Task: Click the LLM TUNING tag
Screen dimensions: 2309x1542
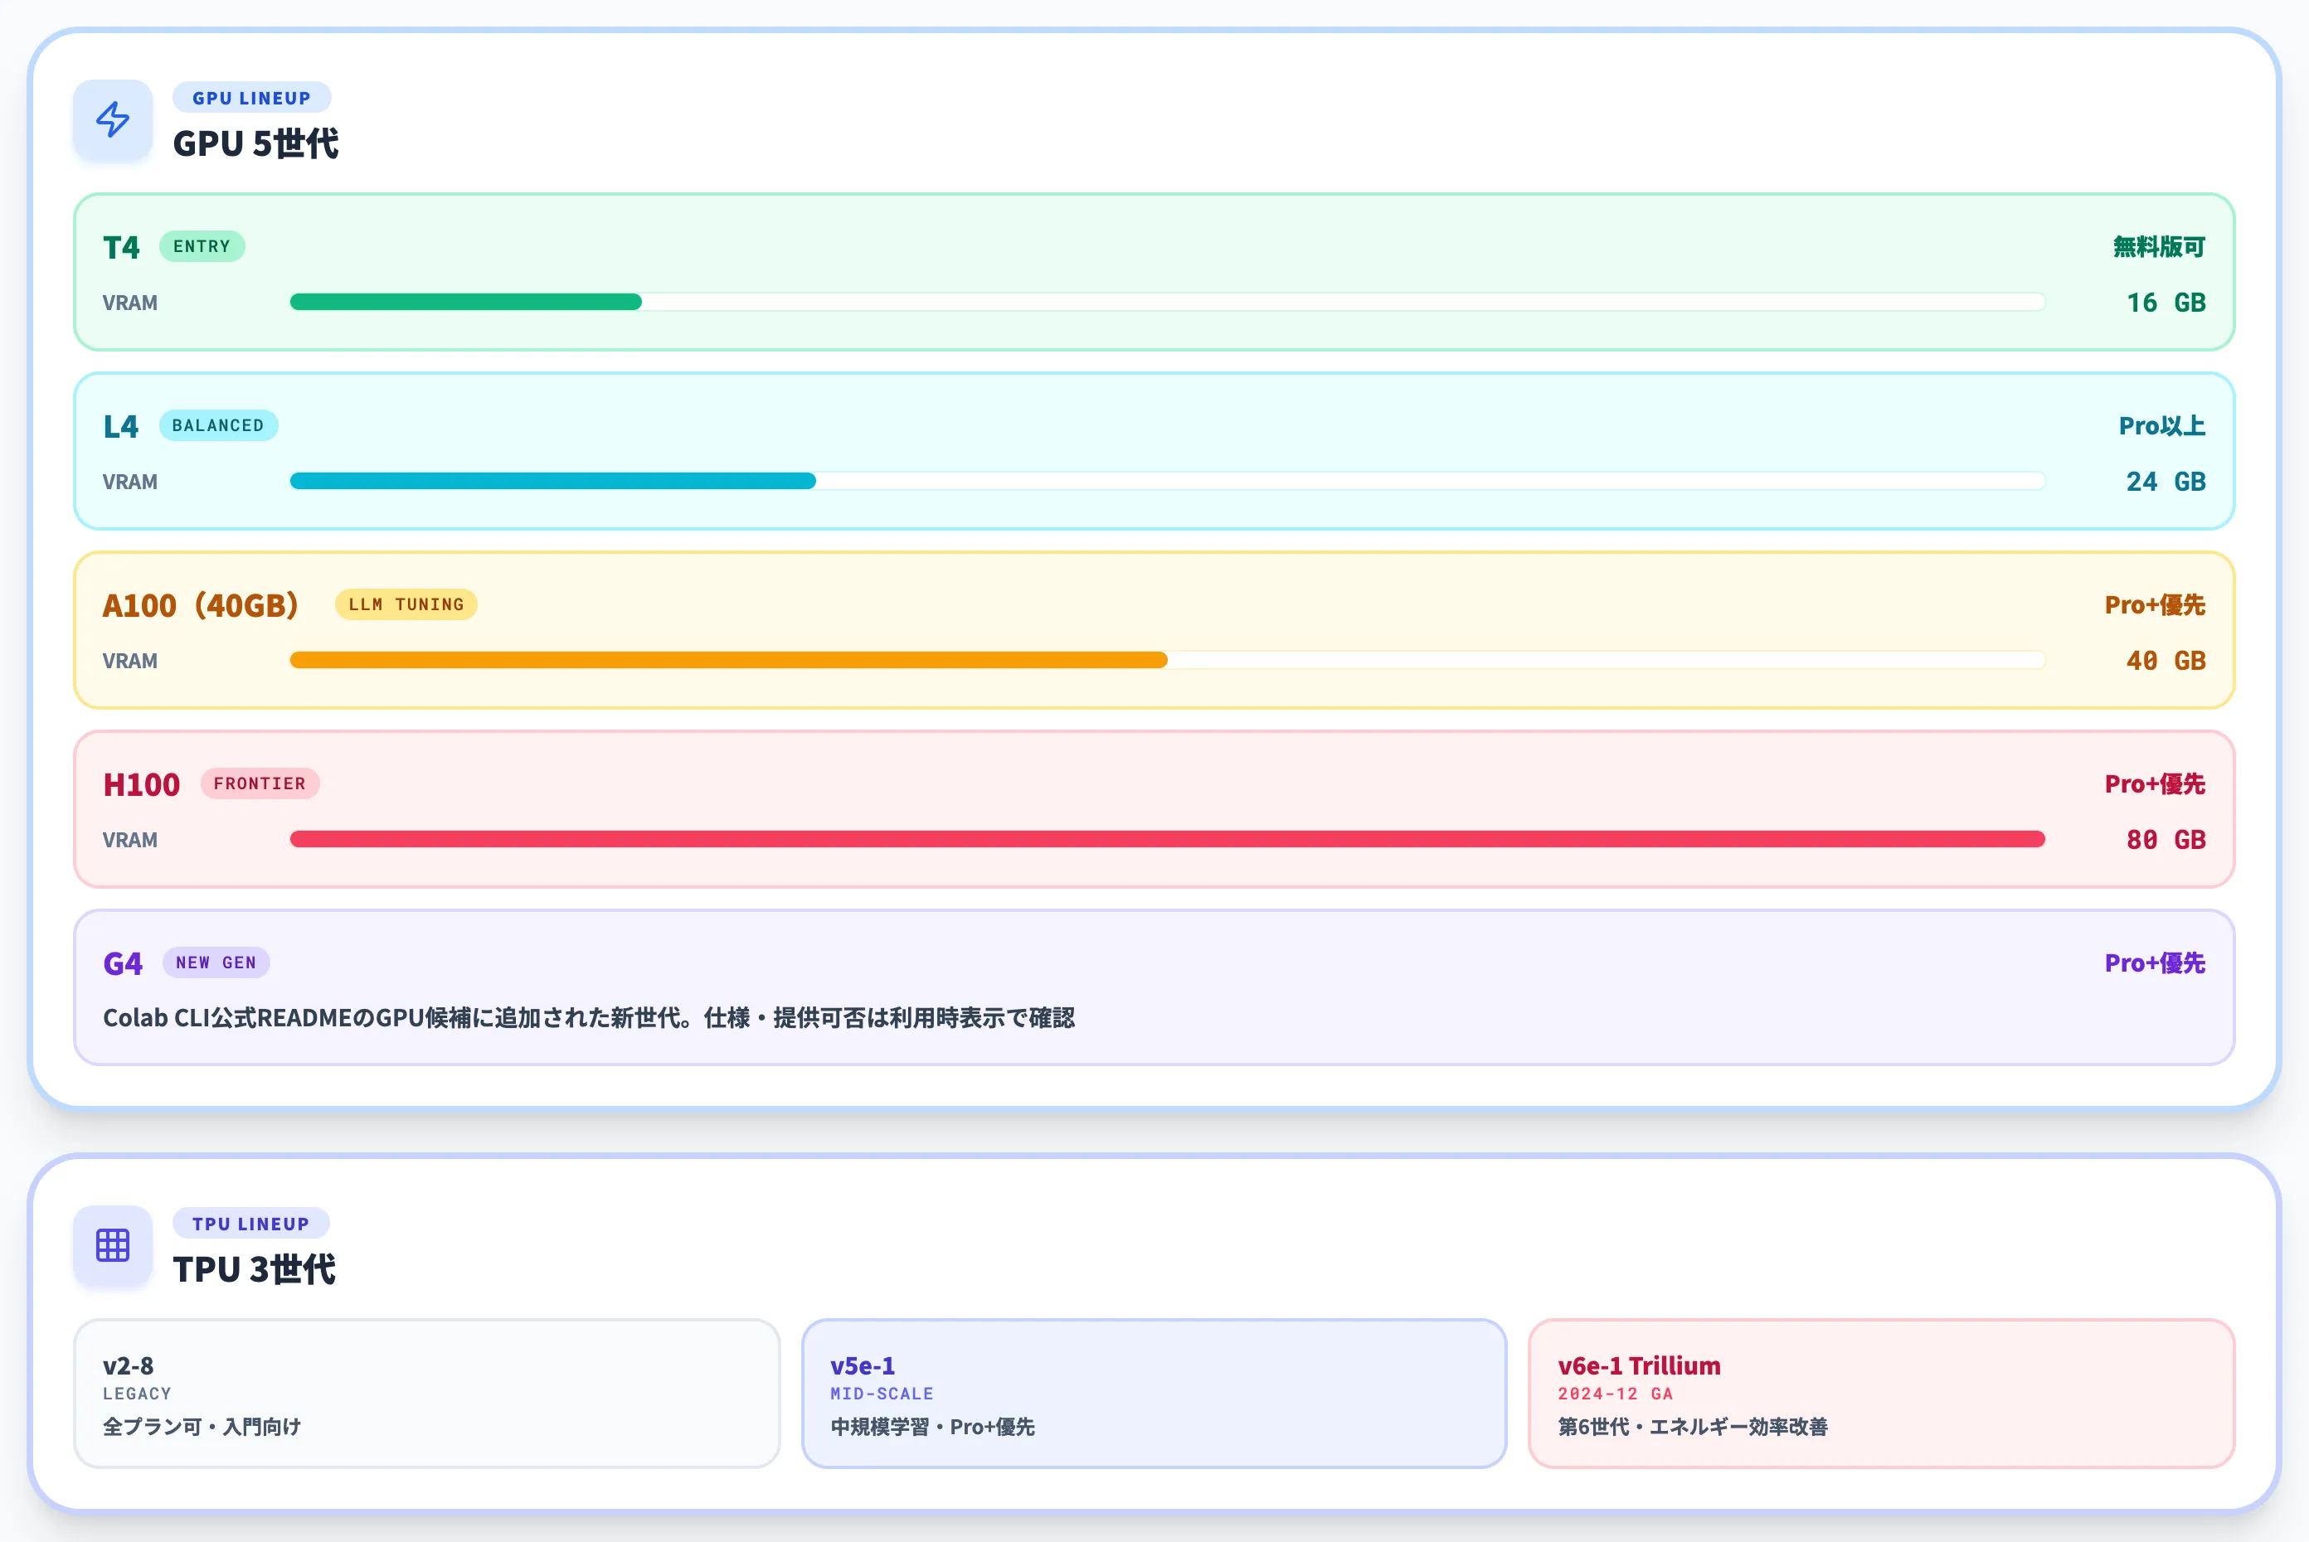Action: point(406,605)
